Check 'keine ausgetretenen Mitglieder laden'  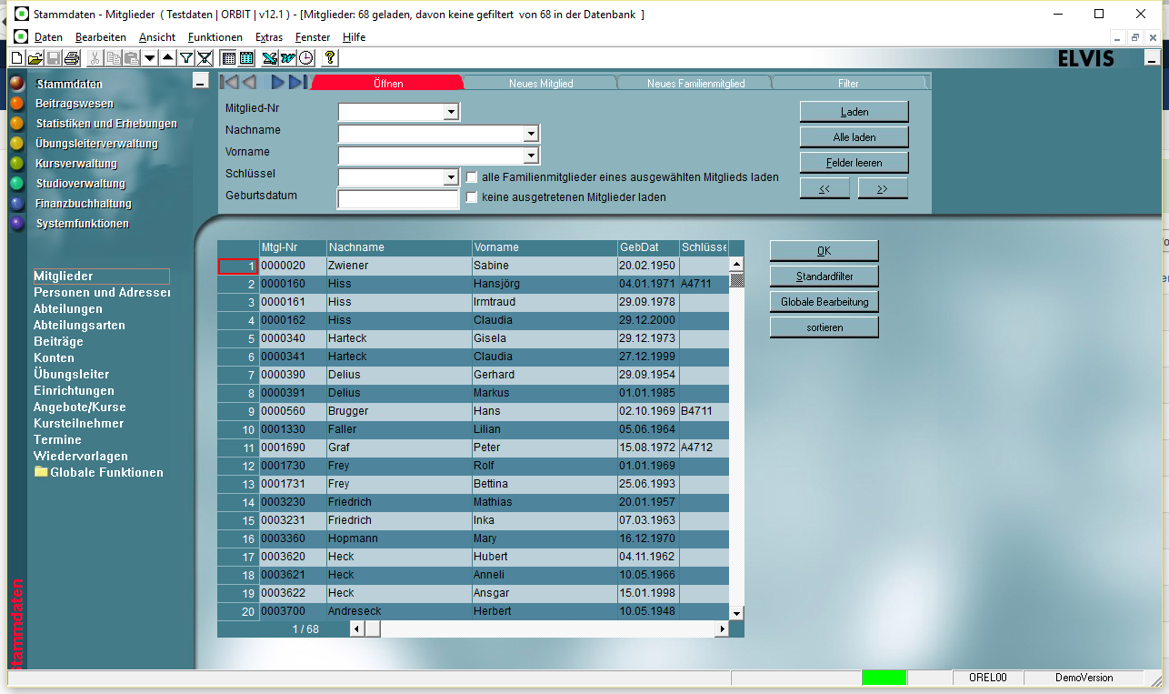pos(471,196)
